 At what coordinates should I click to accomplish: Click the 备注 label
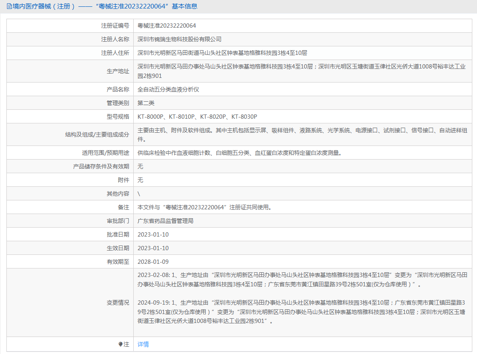click(x=124, y=207)
